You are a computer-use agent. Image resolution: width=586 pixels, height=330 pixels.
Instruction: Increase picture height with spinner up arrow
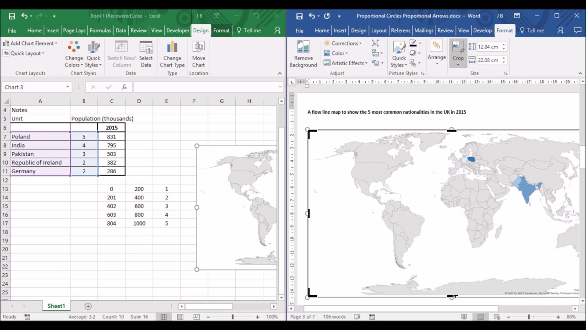[504, 45]
